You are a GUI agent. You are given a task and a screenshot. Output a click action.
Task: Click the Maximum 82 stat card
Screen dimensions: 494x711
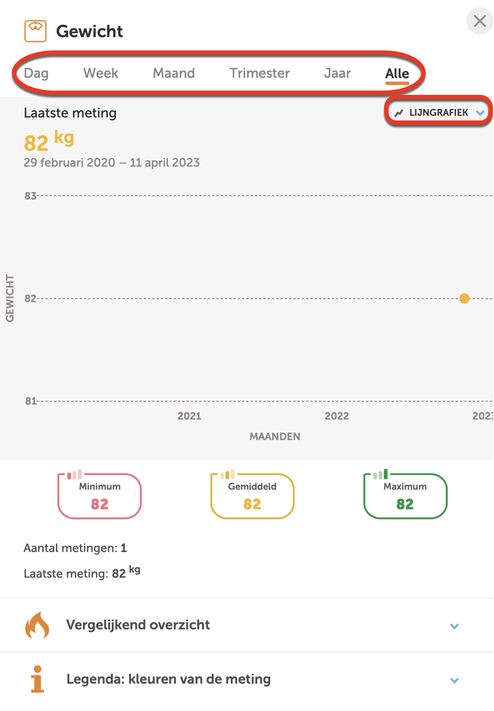405,497
